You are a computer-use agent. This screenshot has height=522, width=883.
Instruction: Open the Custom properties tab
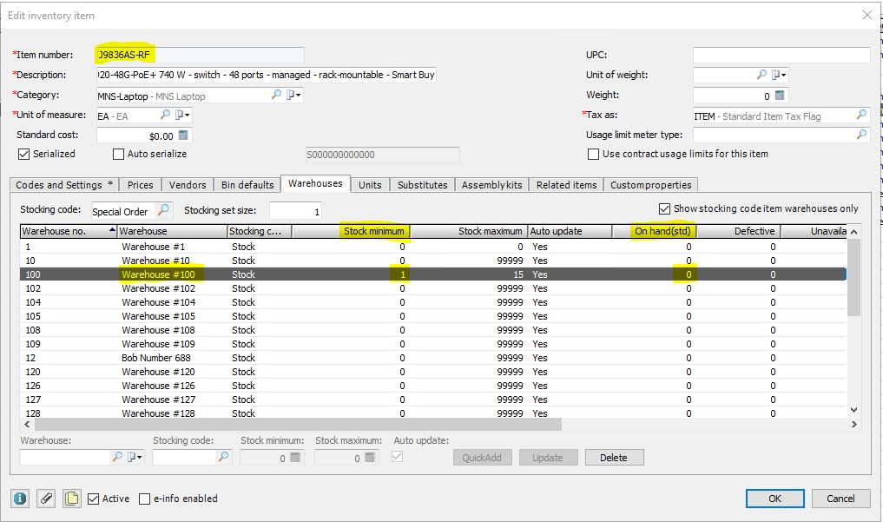tap(651, 185)
